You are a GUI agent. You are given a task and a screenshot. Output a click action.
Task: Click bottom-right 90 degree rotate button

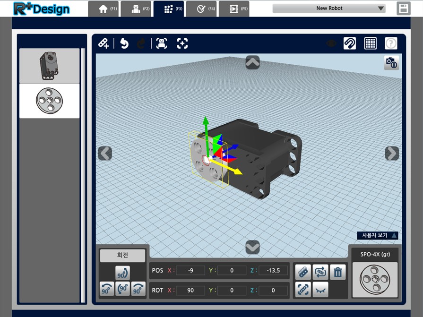[138, 289]
